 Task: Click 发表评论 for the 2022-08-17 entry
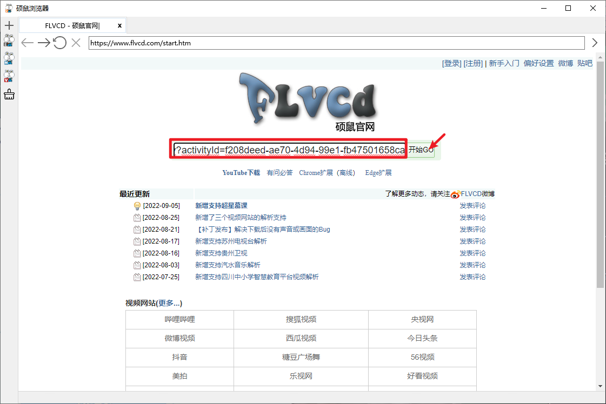tap(472, 241)
